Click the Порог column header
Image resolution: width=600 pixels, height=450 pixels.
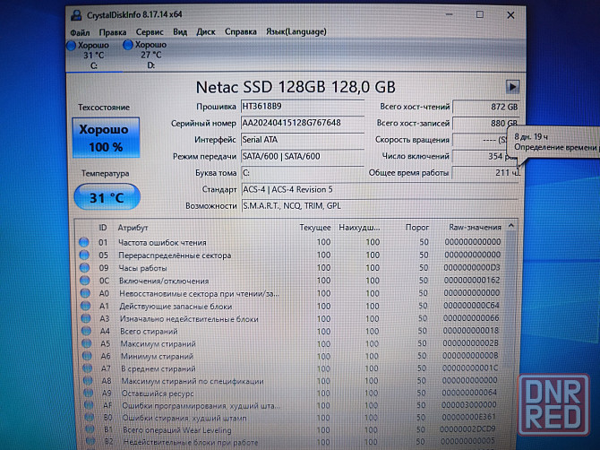(417, 228)
